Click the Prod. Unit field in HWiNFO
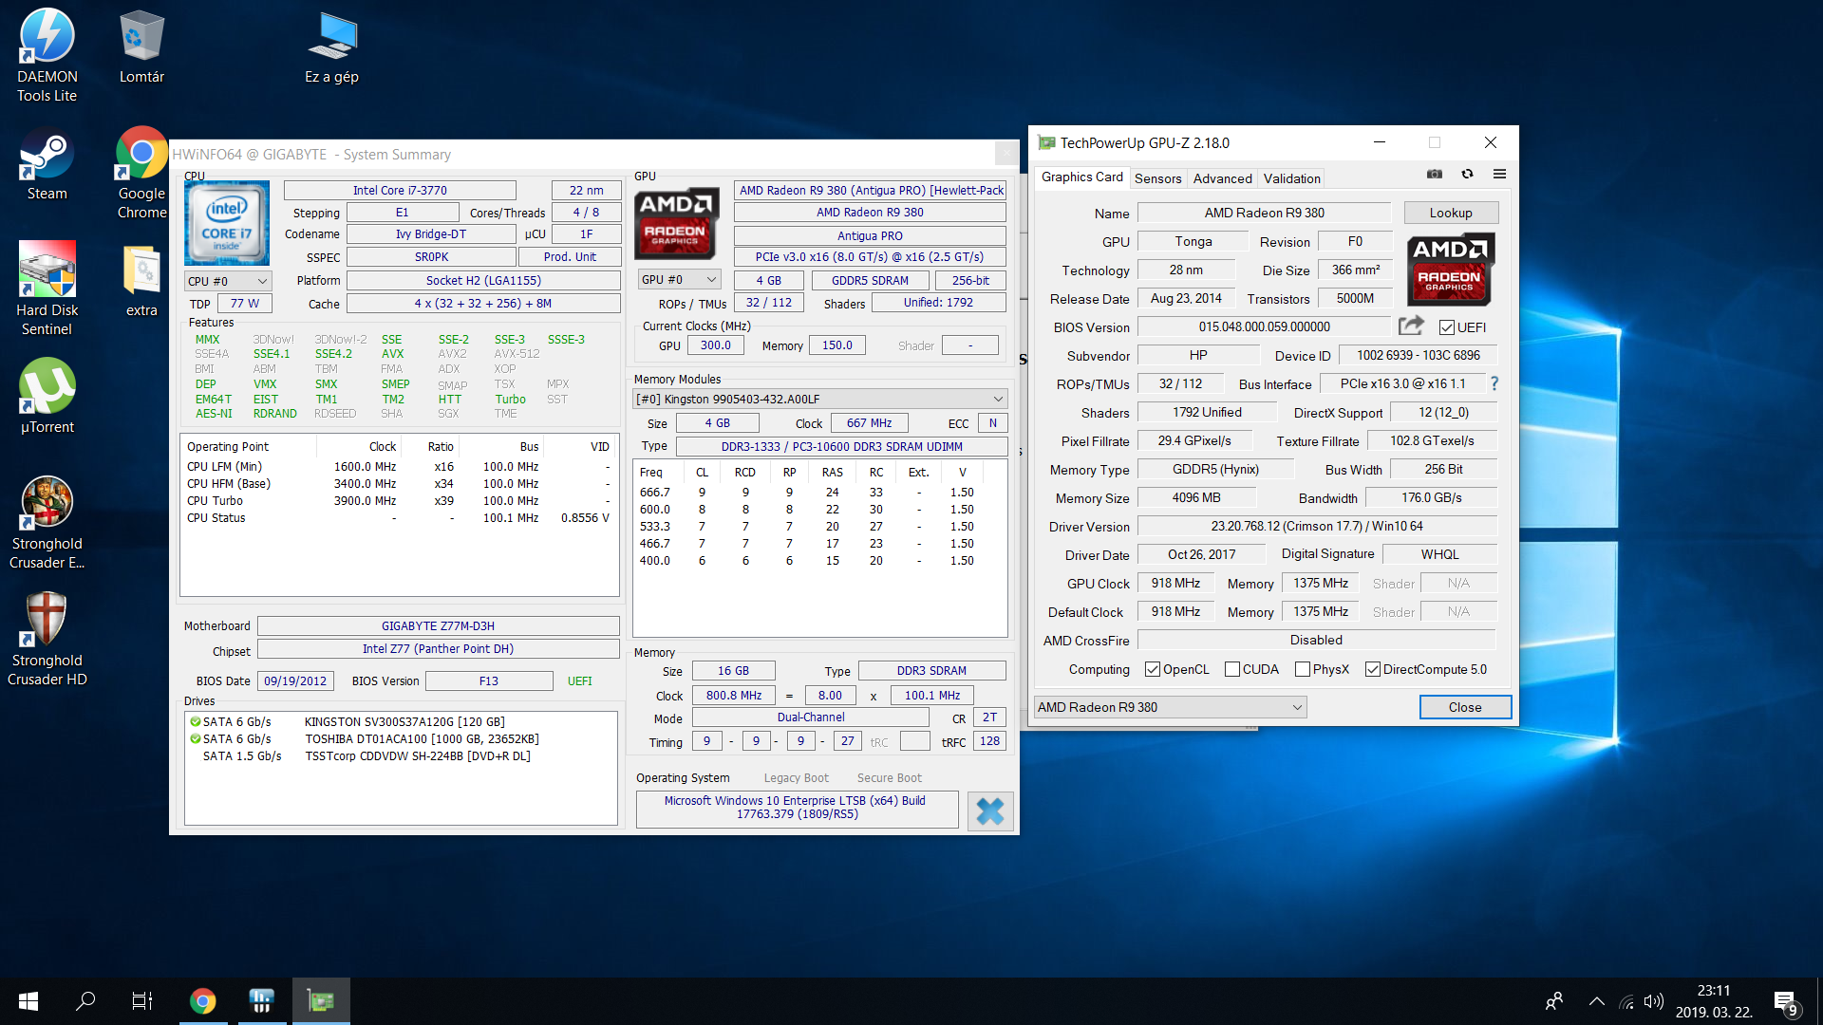 [570, 256]
